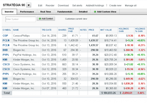Sort by the NOTES column header
Screen dimensions: 147x103
tap(83, 30)
